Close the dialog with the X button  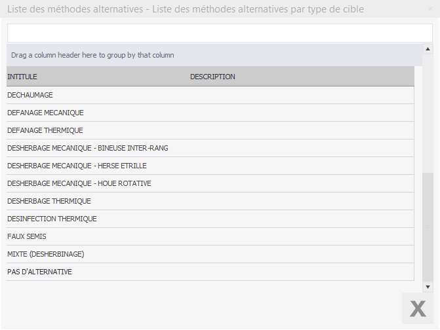click(x=418, y=308)
